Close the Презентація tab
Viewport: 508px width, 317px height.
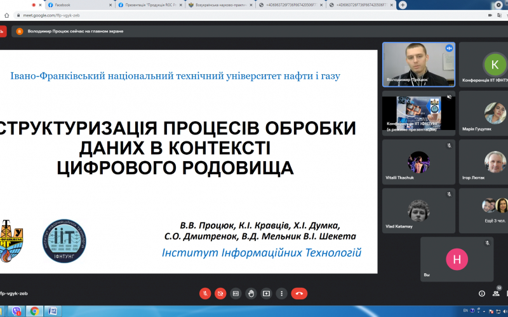181,5
